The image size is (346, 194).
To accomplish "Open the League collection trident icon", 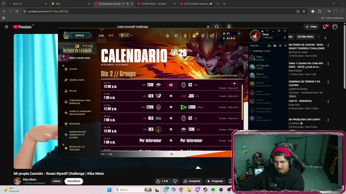I will coord(168,36).
